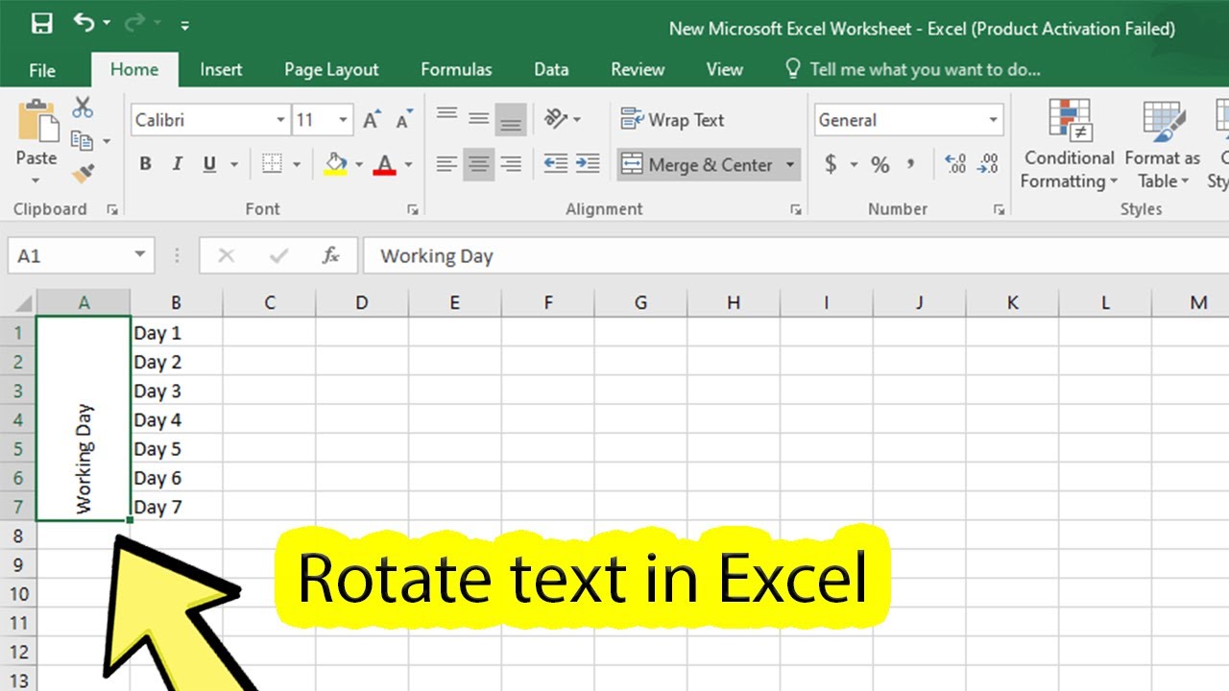Save the workbook with the floppy disk icon

coord(40,23)
